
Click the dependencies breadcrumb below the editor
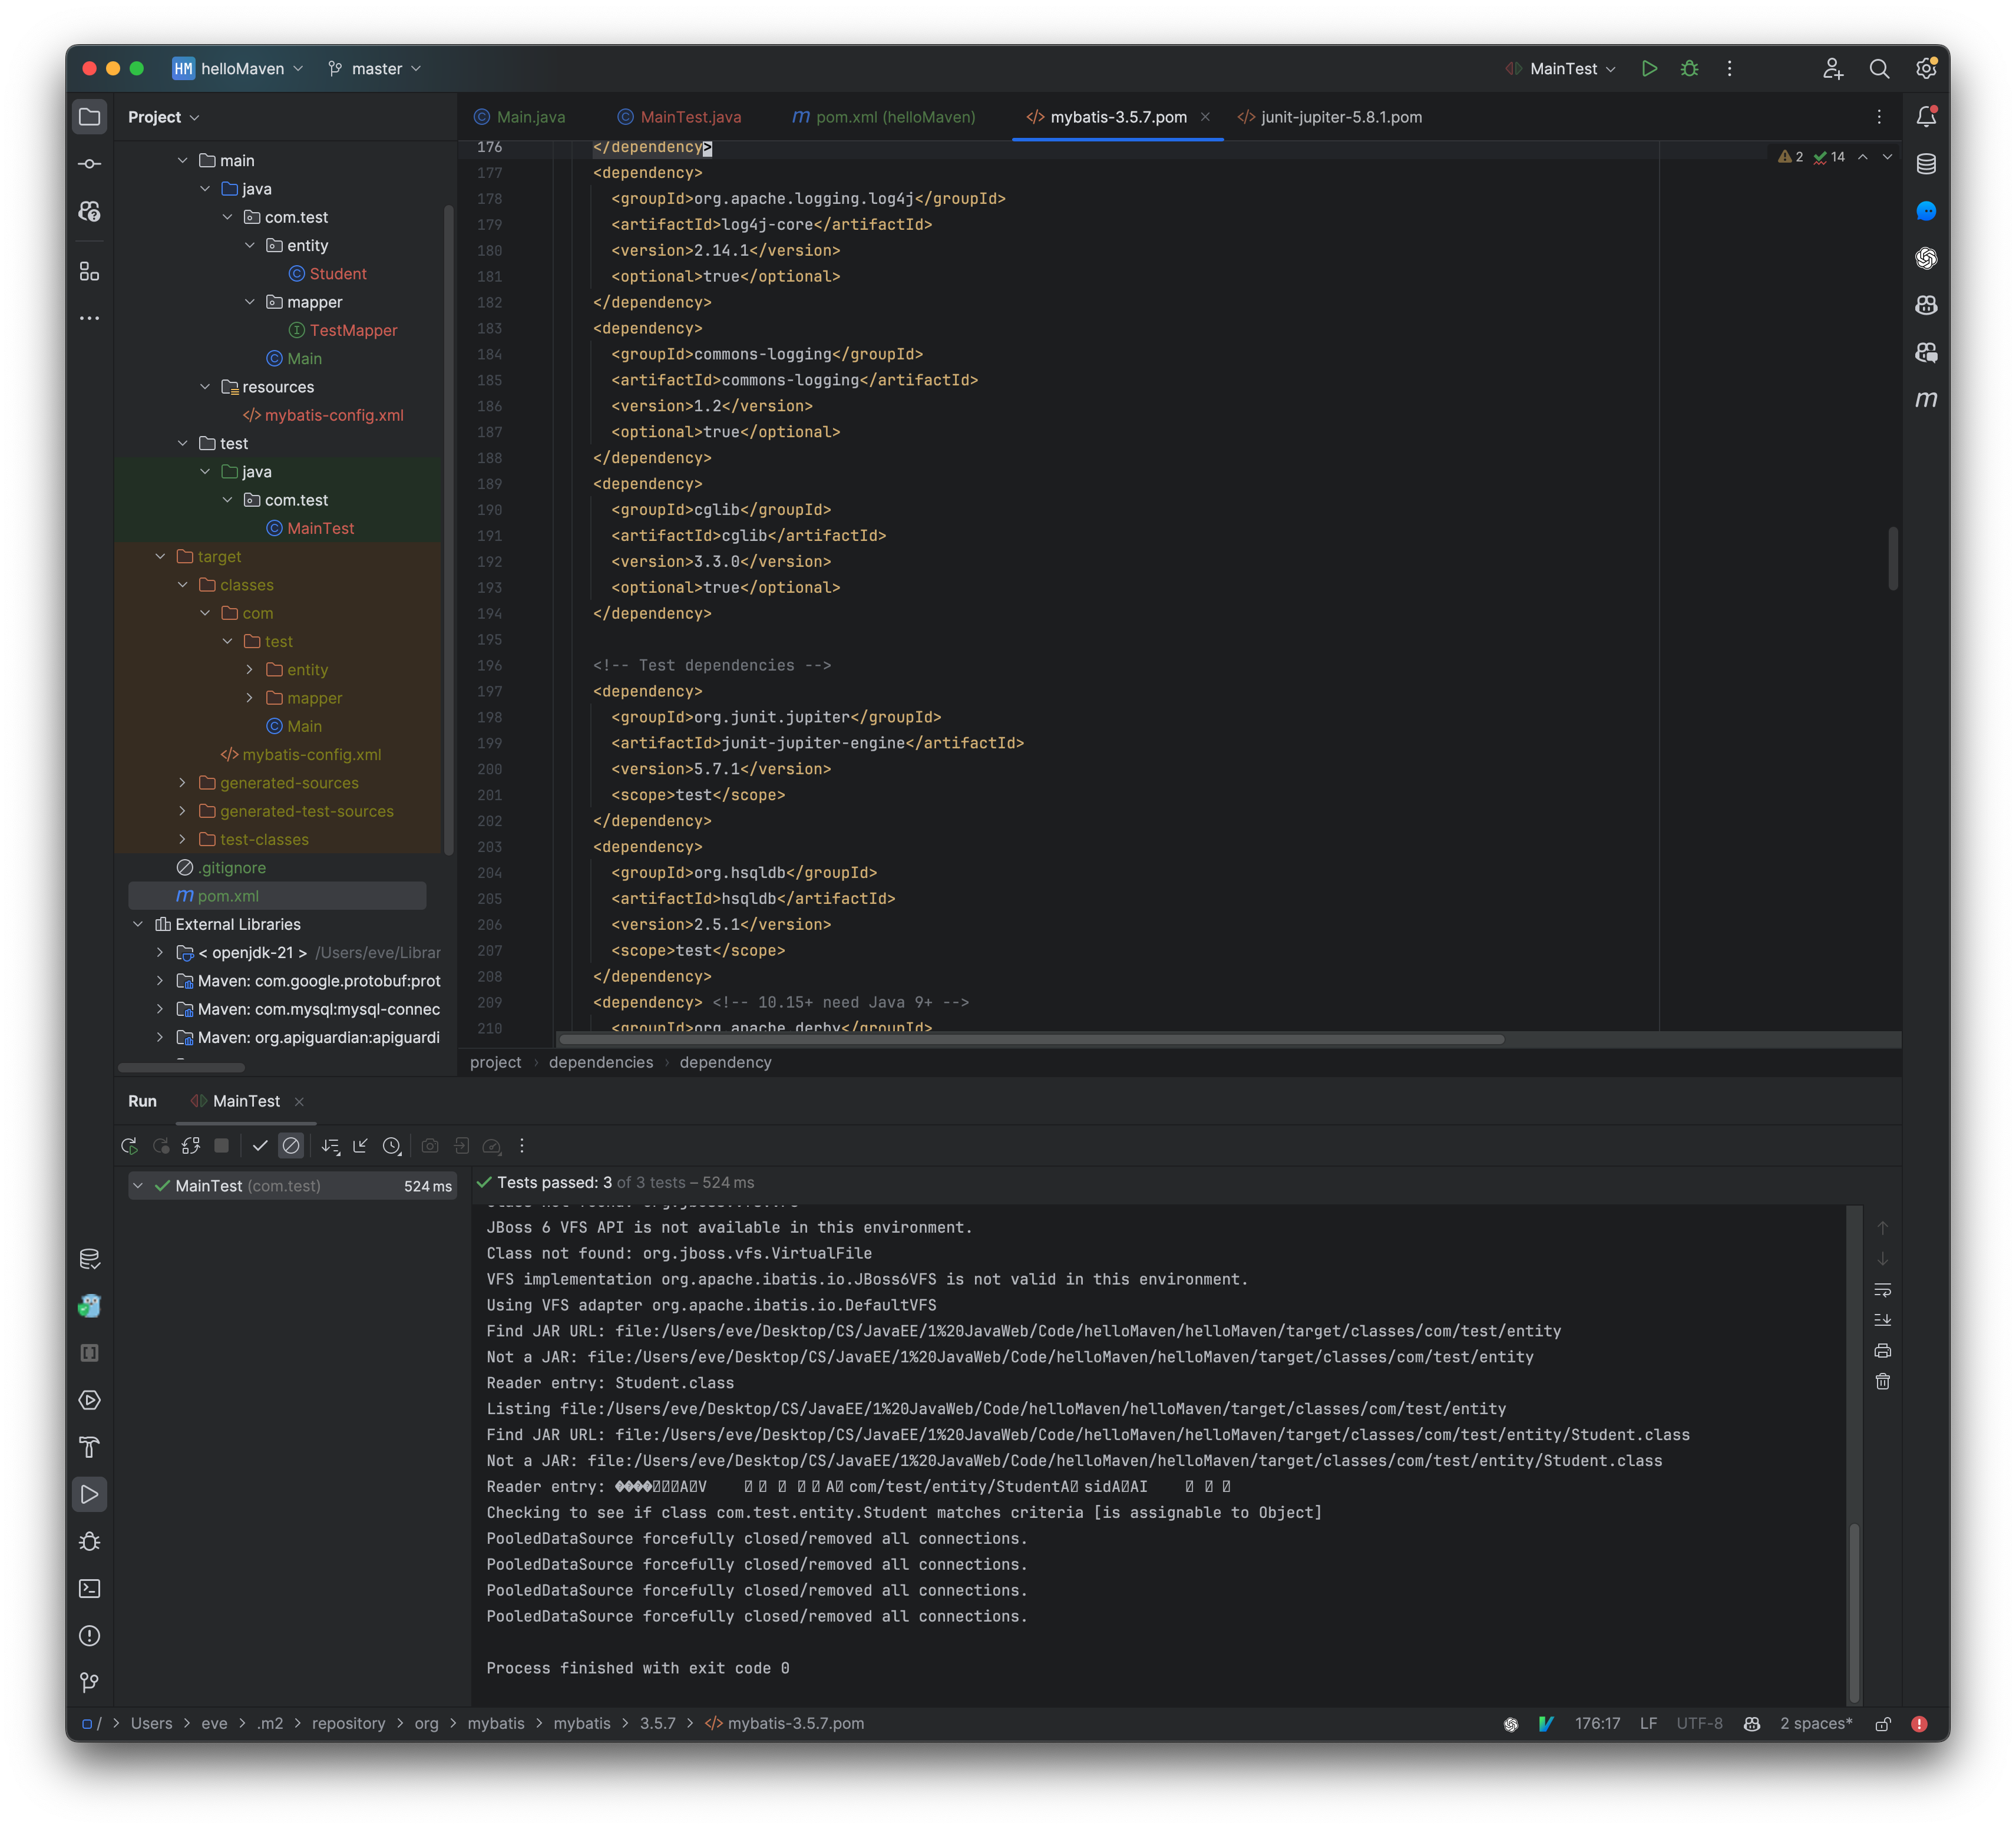(601, 1062)
